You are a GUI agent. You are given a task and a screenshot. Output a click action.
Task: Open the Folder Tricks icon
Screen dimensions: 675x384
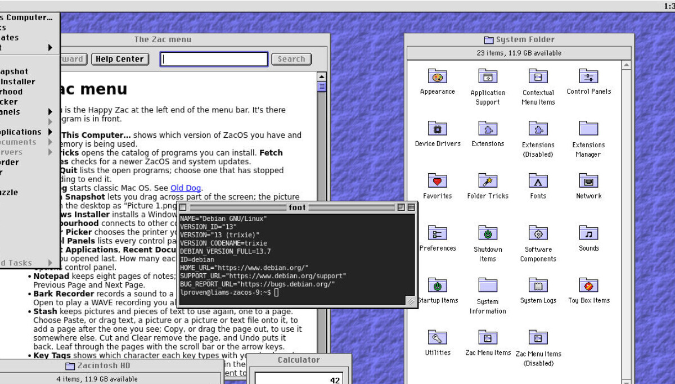[488, 180]
